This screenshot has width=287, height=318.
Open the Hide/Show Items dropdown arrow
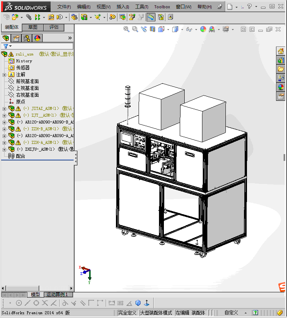pos(196,29)
